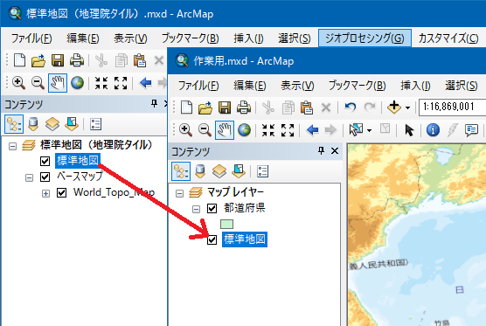This screenshot has width=486, height=326.
Task: Select the Identify info tool
Action: coord(433,130)
